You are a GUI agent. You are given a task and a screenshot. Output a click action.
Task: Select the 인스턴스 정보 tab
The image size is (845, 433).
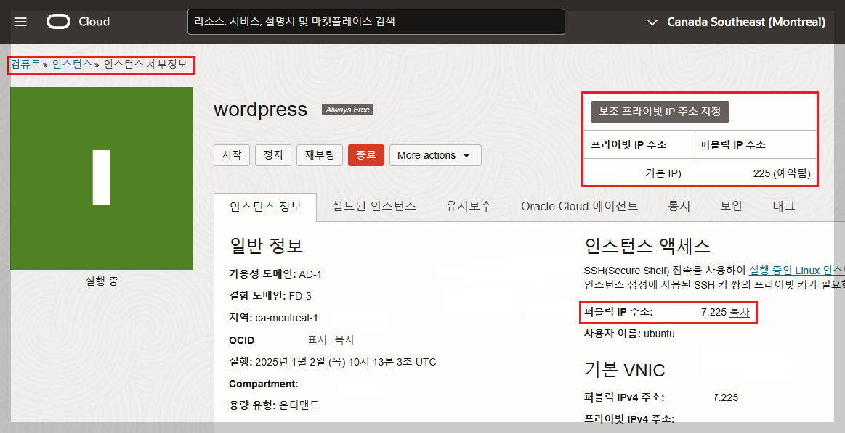tap(265, 207)
